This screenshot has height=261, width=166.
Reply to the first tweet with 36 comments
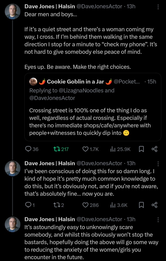tap(28, 149)
